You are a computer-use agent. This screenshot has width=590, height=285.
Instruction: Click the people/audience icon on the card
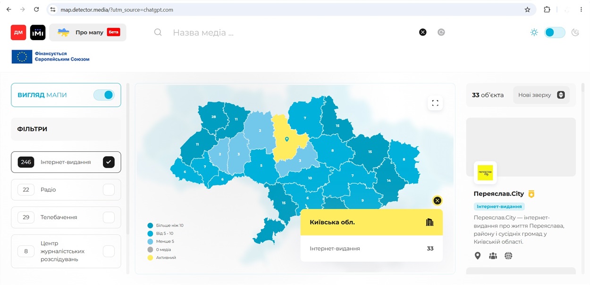pyautogui.click(x=493, y=256)
